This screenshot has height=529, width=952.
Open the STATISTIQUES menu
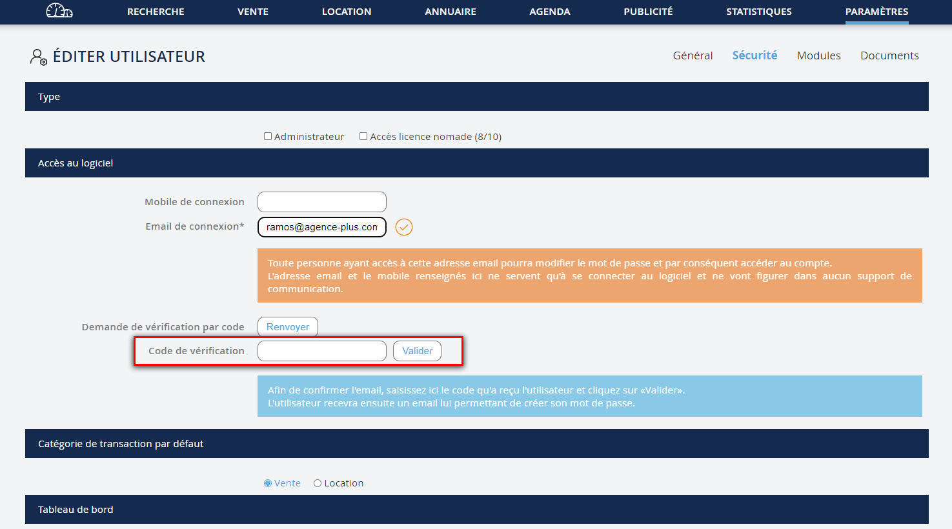click(x=759, y=12)
